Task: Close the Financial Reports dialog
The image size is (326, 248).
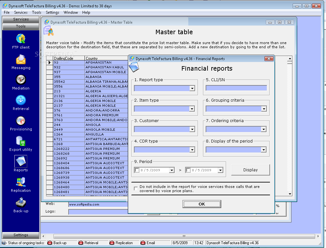Action: 269,59
